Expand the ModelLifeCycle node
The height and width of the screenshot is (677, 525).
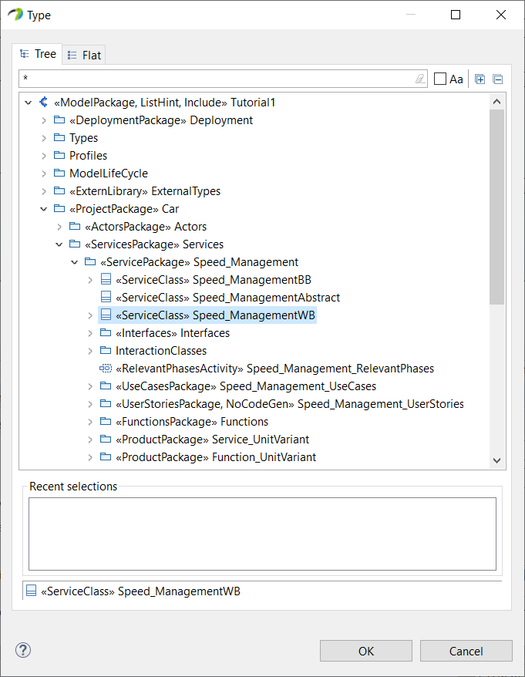tap(44, 173)
